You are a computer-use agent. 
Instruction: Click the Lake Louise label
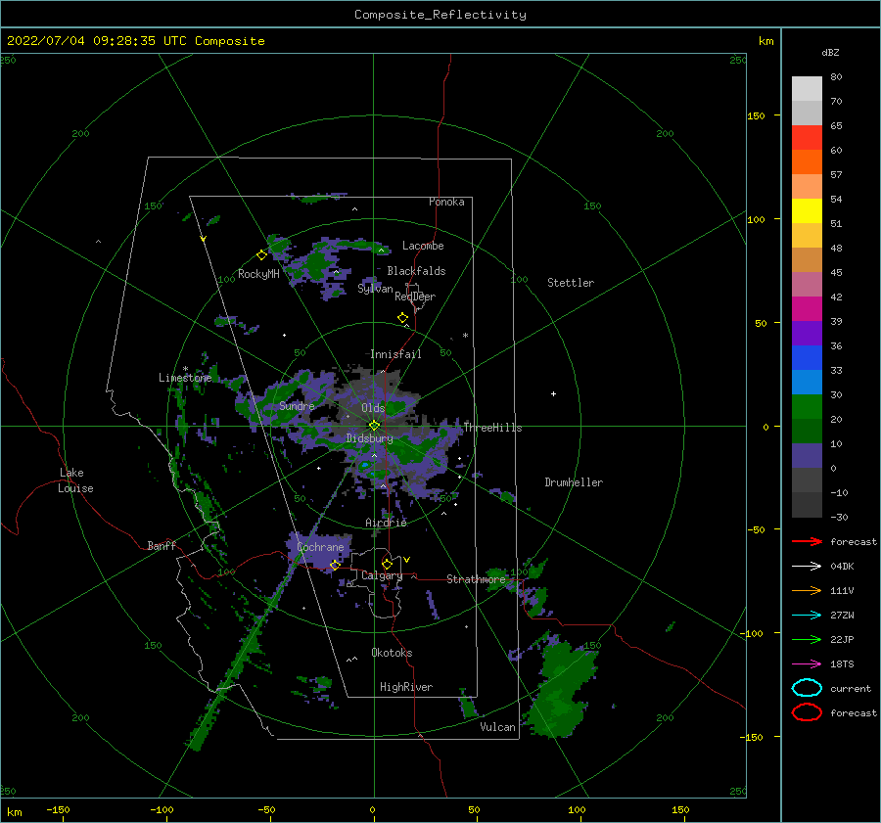(75, 480)
